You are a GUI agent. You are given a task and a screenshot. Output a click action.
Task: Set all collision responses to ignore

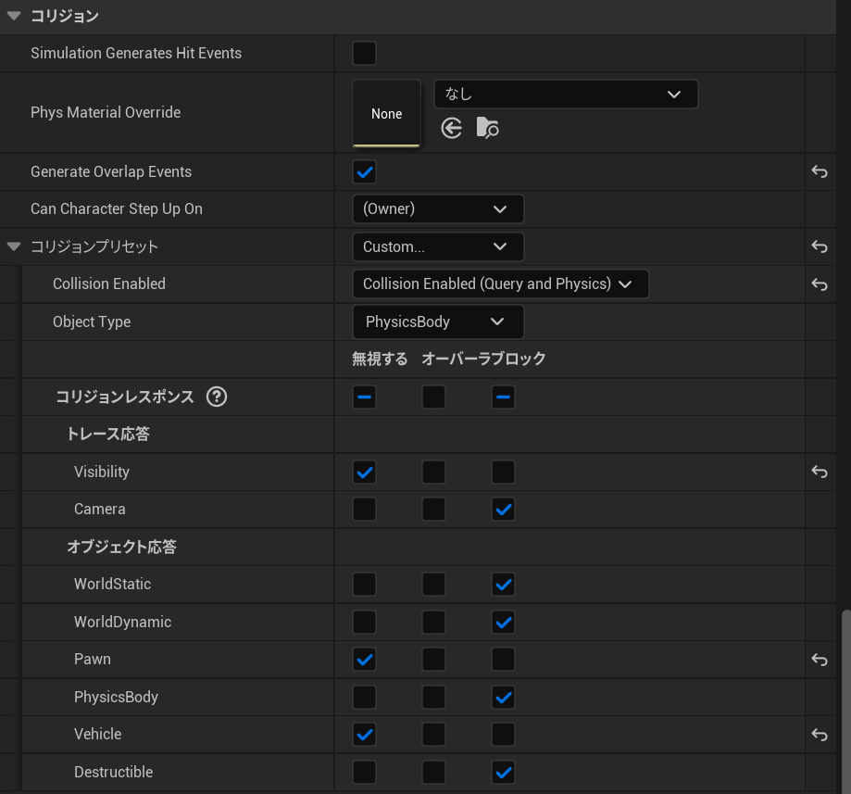click(364, 397)
